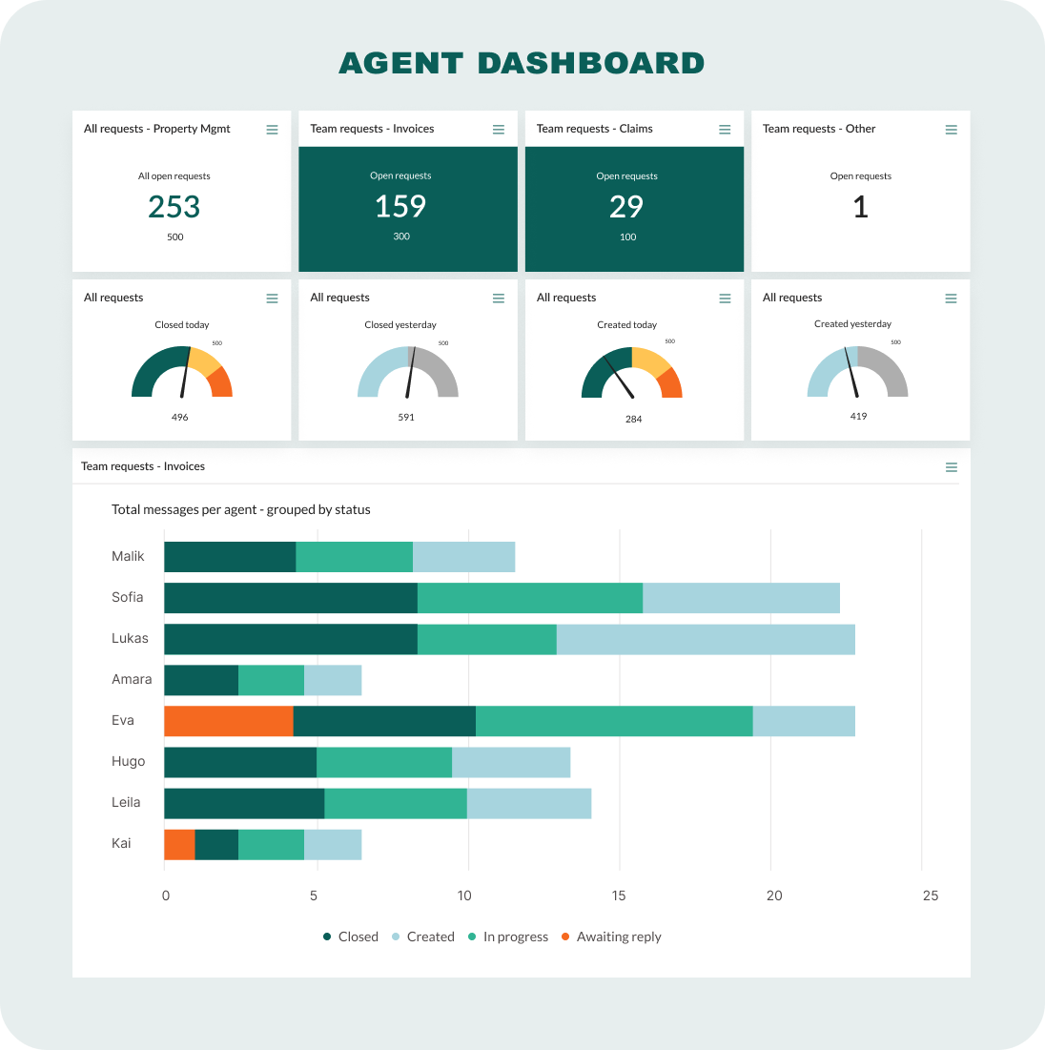
Task: Toggle Created series in chart legend
Action: click(422, 937)
